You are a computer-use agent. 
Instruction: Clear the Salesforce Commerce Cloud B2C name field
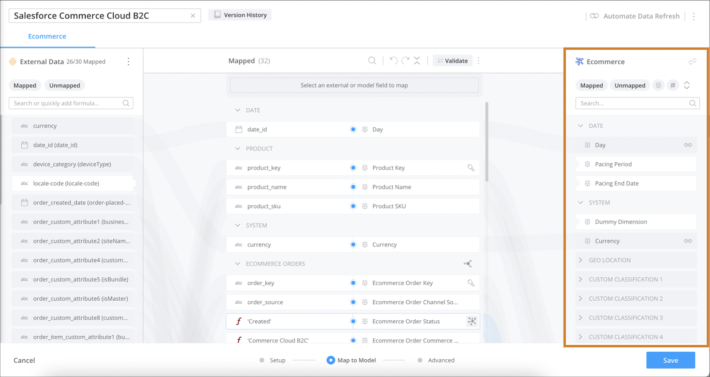[193, 16]
